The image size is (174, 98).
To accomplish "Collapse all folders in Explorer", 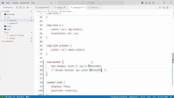I will 28,7.
